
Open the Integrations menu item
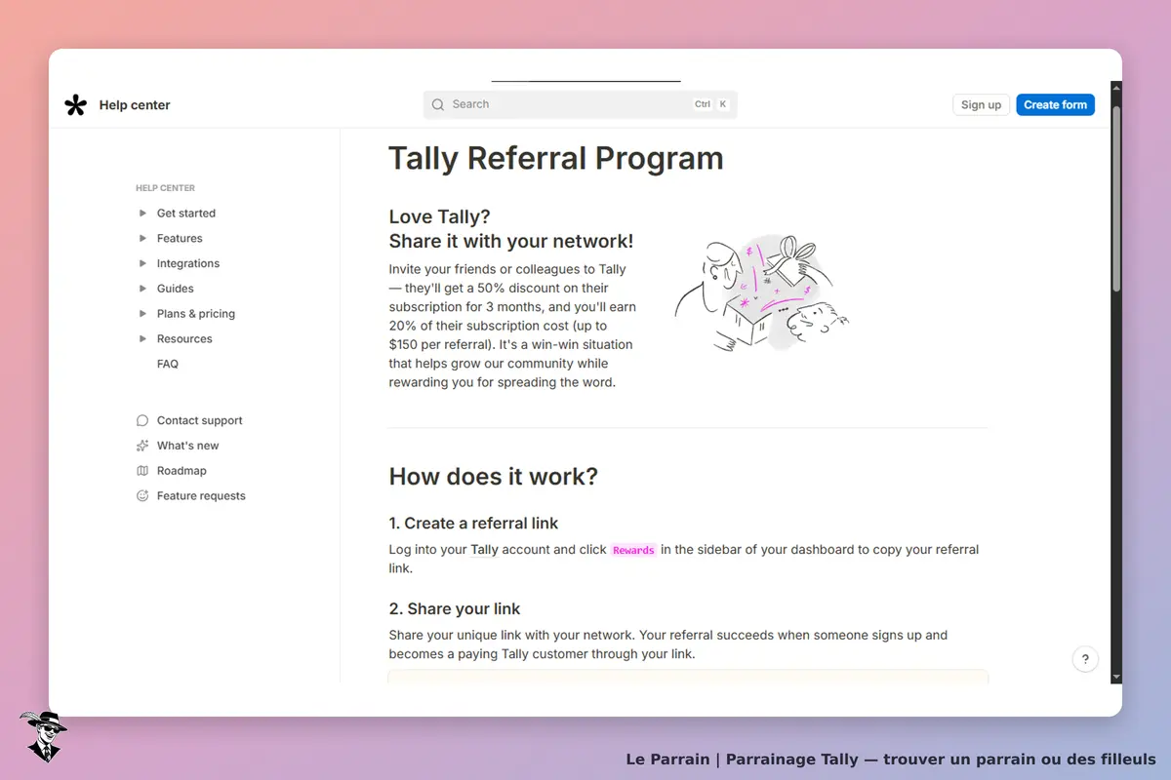(188, 263)
